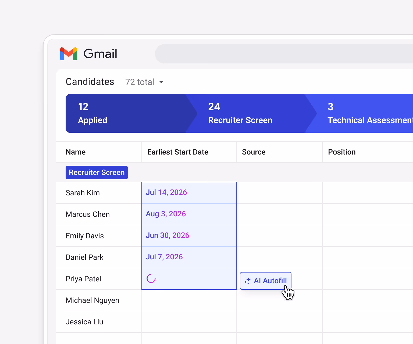Click the AI Autofill button
413x344 pixels.
coord(266,281)
